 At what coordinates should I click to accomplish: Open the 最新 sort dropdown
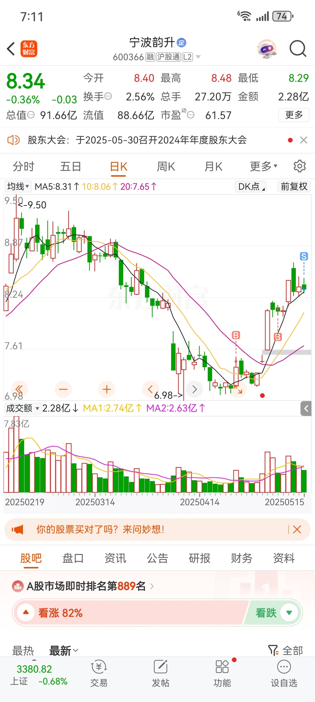pos(64,650)
